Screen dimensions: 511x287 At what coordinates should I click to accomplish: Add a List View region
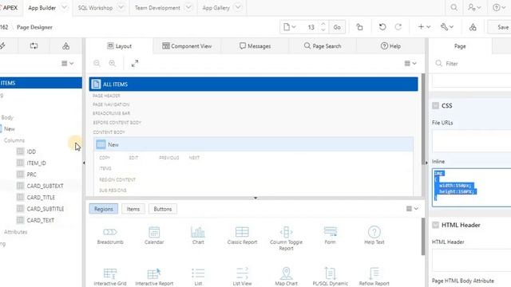coord(242,277)
